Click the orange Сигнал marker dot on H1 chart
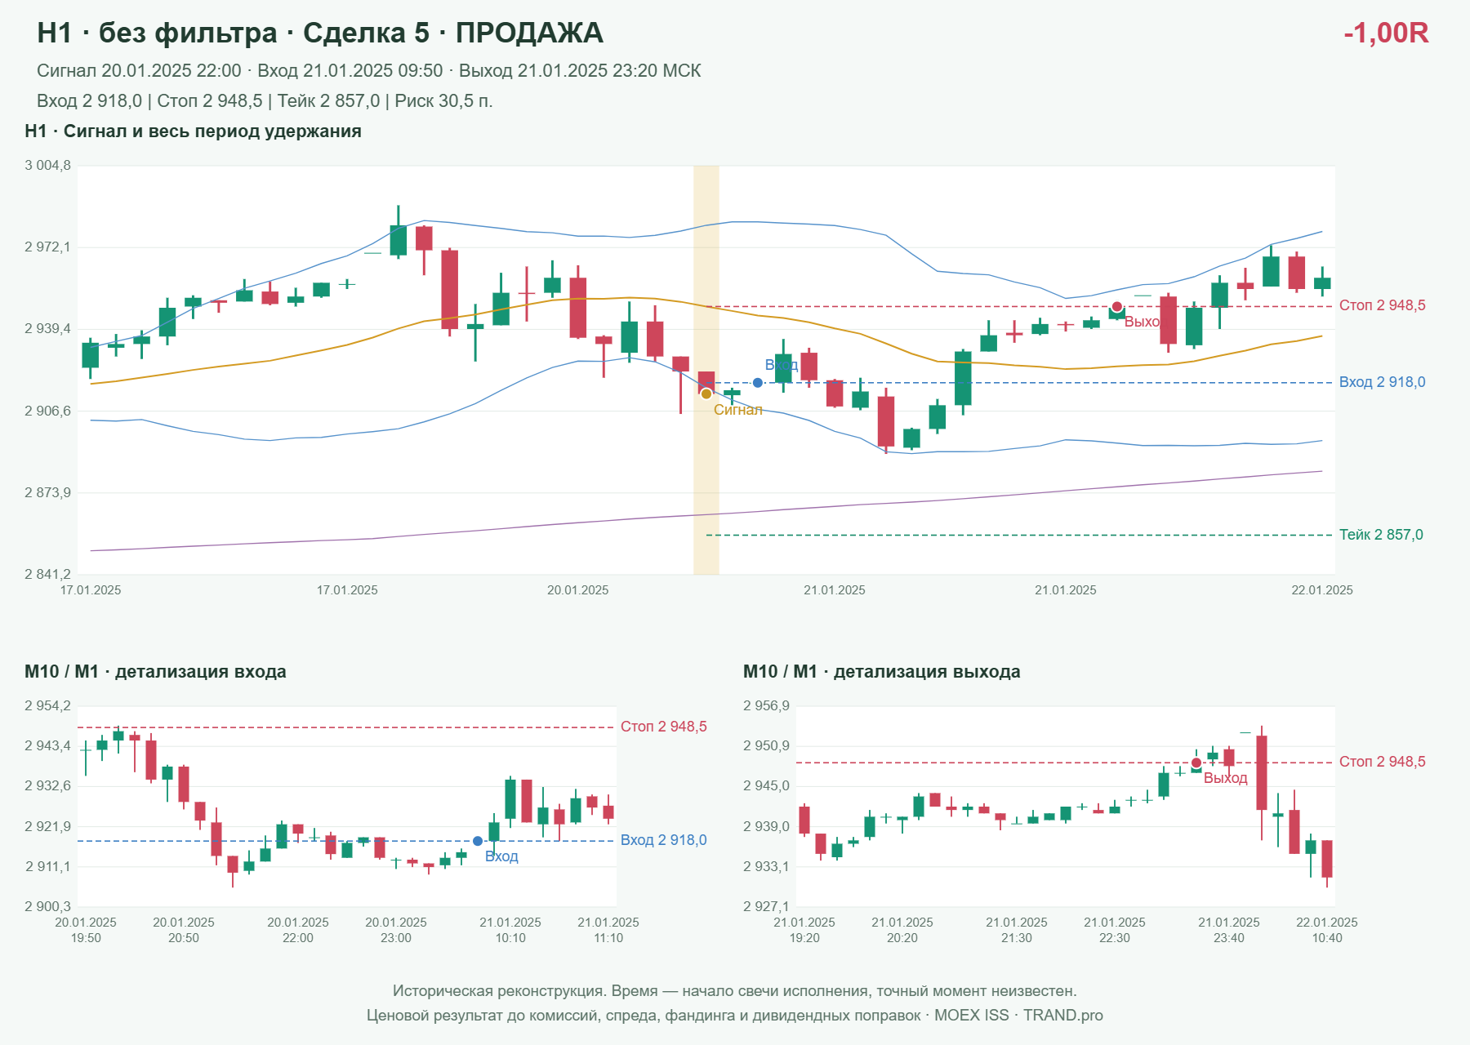The image size is (1470, 1045). pyautogui.click(x=706, y=394)
